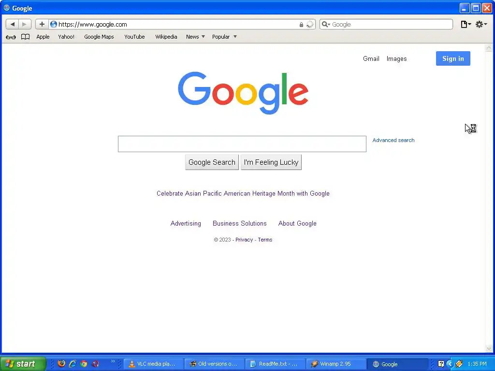Open the Apple bookmark
Viewport: 495px width, 371px height.
tap(43, 37)
